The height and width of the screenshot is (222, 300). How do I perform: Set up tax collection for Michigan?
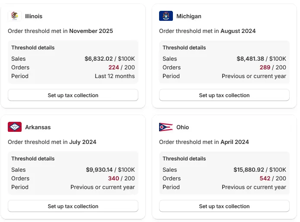point(224,95)
